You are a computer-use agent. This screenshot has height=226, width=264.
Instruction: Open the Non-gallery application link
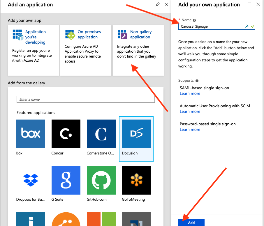click(141, 34)
